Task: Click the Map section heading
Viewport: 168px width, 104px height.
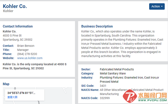Action: [x=6, y=84]
